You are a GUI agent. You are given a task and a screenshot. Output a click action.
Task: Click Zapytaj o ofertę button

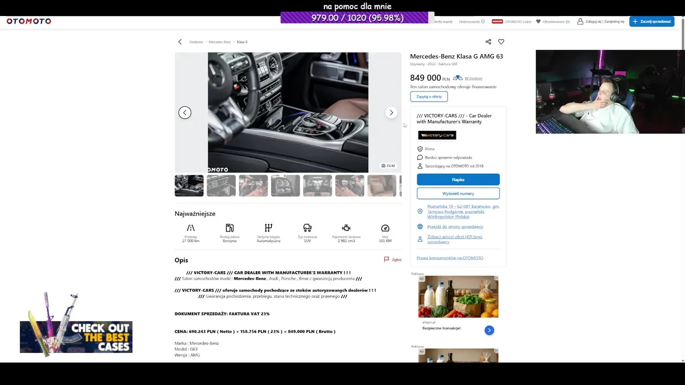[x=429, y=97]
